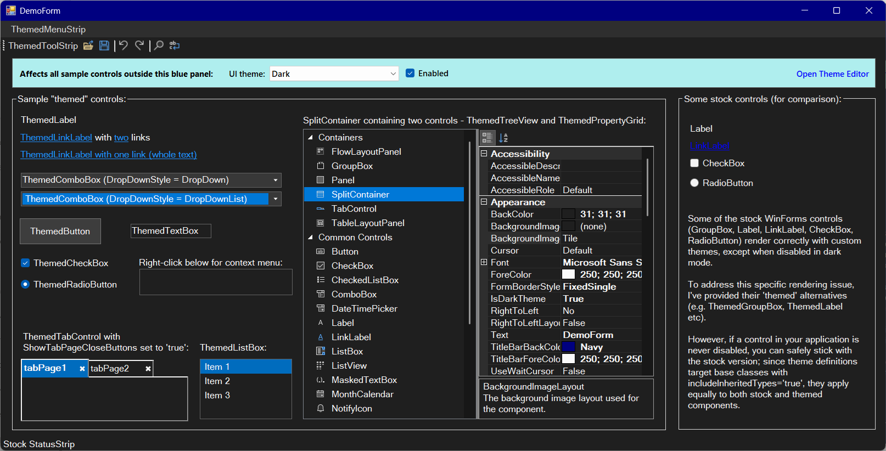
Task: Click the find and replace icon
Action: [175, 46]
